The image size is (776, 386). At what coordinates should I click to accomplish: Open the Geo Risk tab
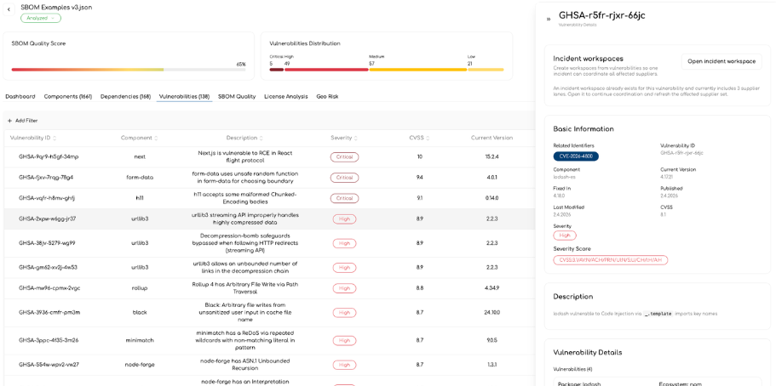pos(327,97)
